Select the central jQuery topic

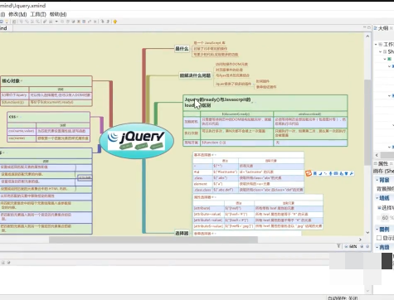tap(137, 141)
